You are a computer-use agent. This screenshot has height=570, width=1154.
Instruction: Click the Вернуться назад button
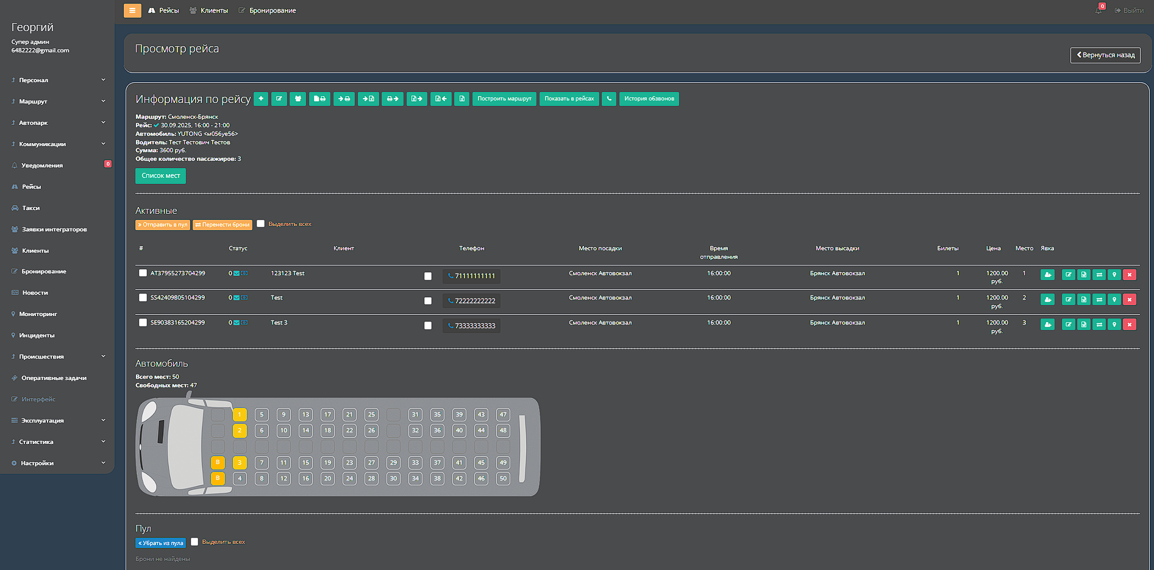pyautogui.click(x=1105, y=55)
